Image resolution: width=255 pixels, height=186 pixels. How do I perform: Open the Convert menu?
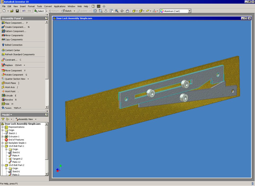(x=48, y=6)
